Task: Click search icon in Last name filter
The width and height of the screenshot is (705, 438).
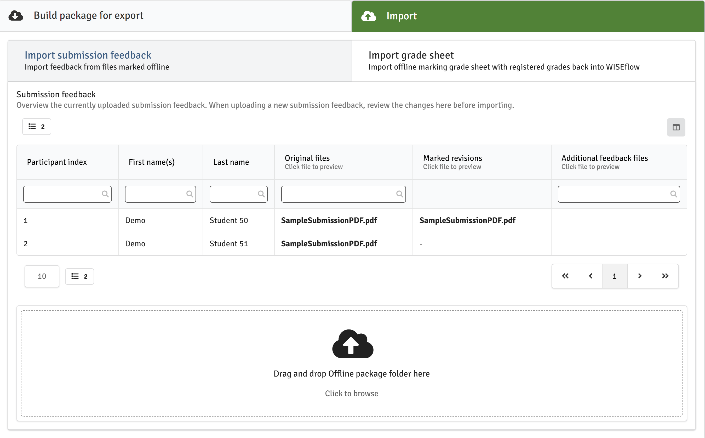Action: [x=261, y=194]
